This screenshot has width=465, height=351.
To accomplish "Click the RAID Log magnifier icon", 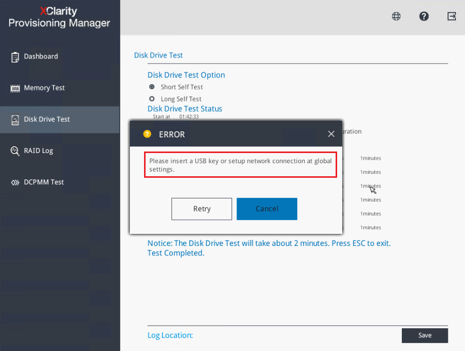I will pyautogui.click(x=15, y=151).
